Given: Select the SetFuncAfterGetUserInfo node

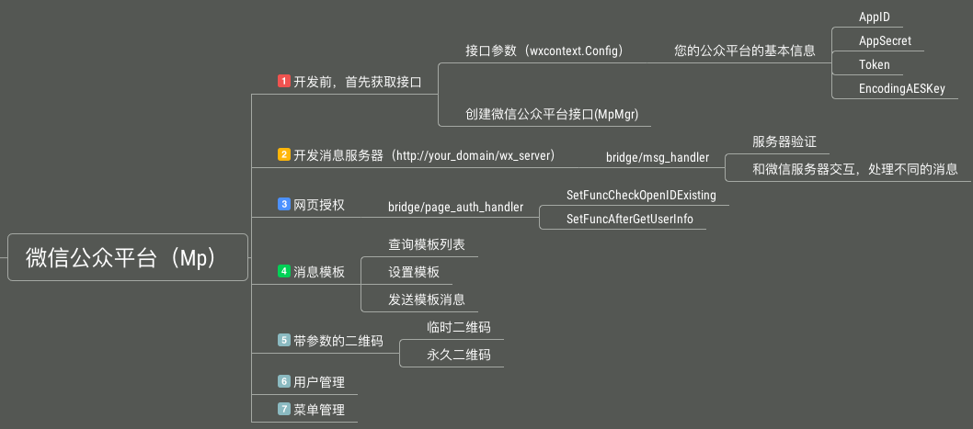Looking at the screenshot, I should click(x=630, y=219).
